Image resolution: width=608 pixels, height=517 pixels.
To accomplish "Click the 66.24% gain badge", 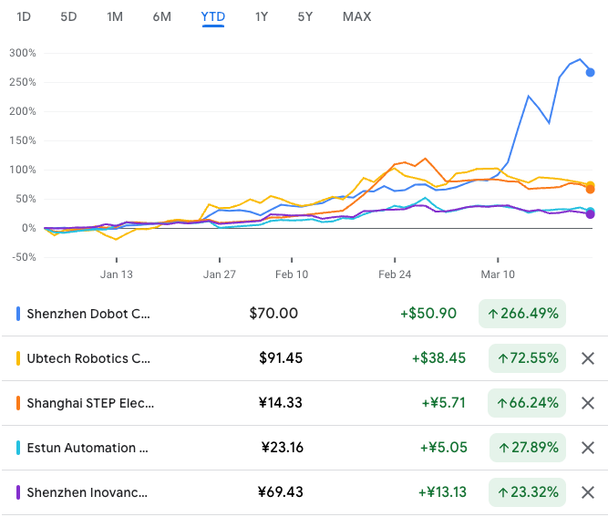I will coord(527,403).
